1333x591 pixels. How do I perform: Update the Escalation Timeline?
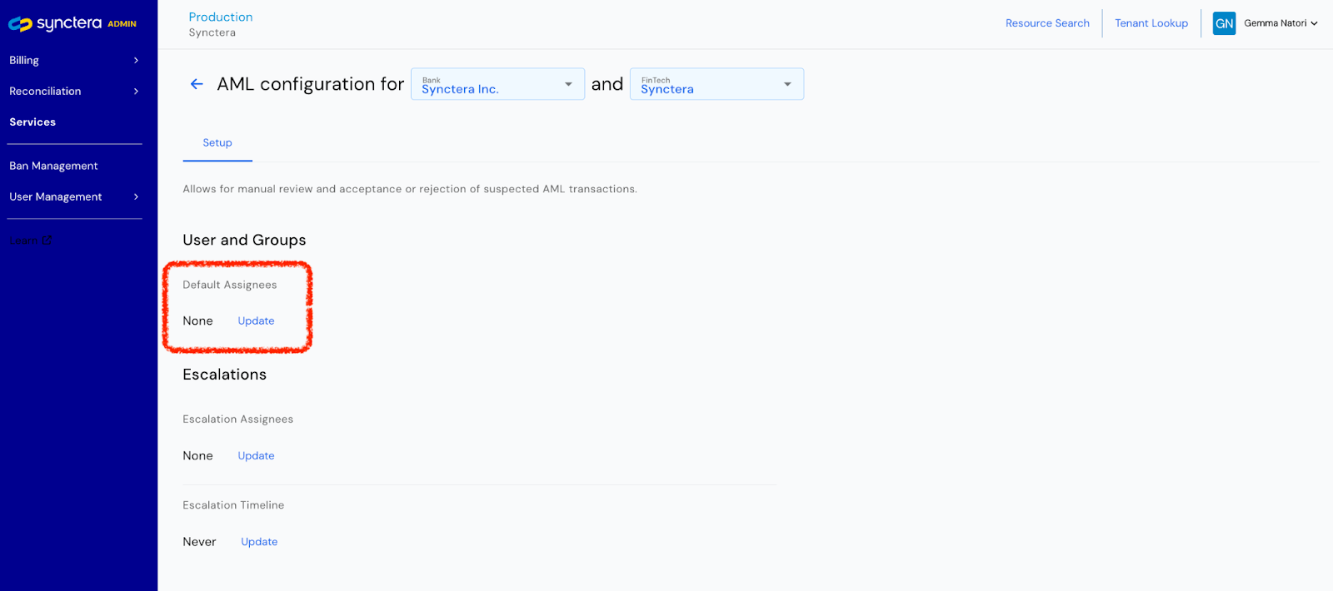[x=259, y=541]
